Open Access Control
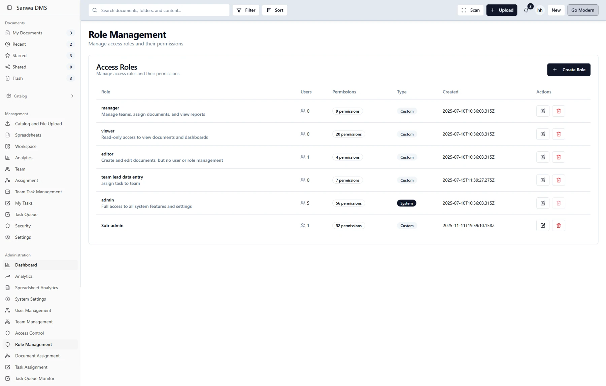 click(40, 333)
